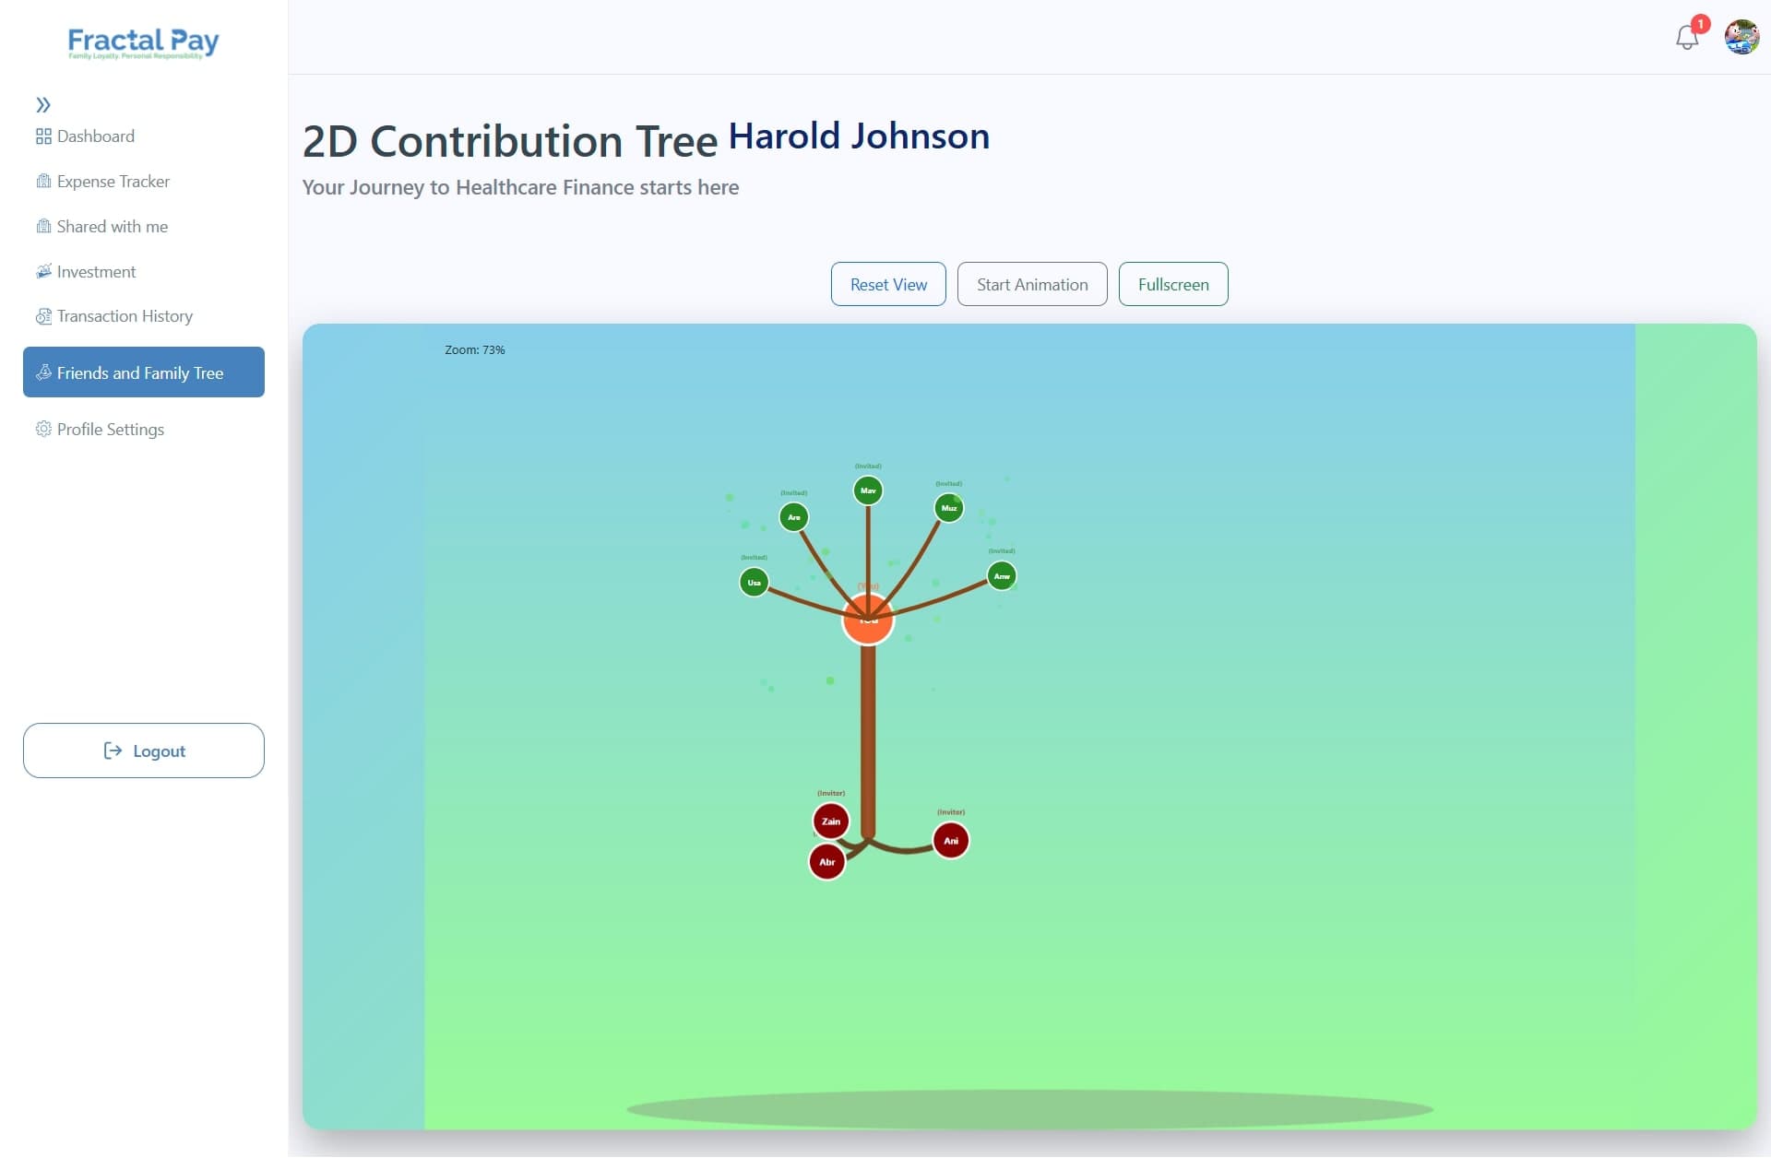1771x1158 pixels.
Task: Go to Expense Tracker page
Action: tap(113, 182)
